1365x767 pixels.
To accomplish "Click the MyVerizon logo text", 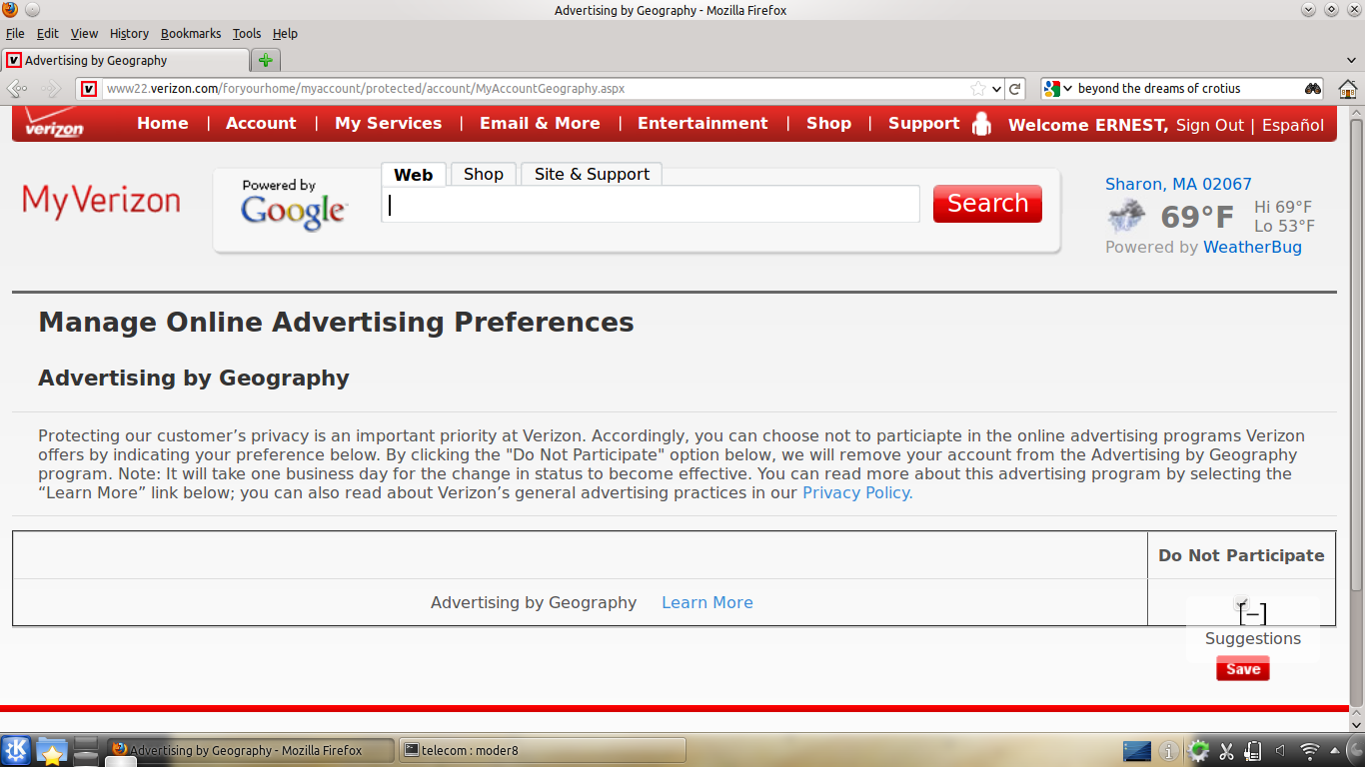I will click(x=101, y=201).
